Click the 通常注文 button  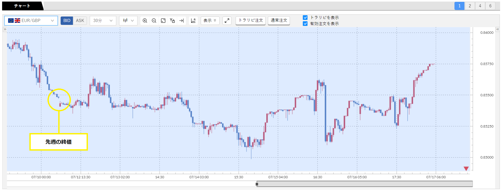279,20
